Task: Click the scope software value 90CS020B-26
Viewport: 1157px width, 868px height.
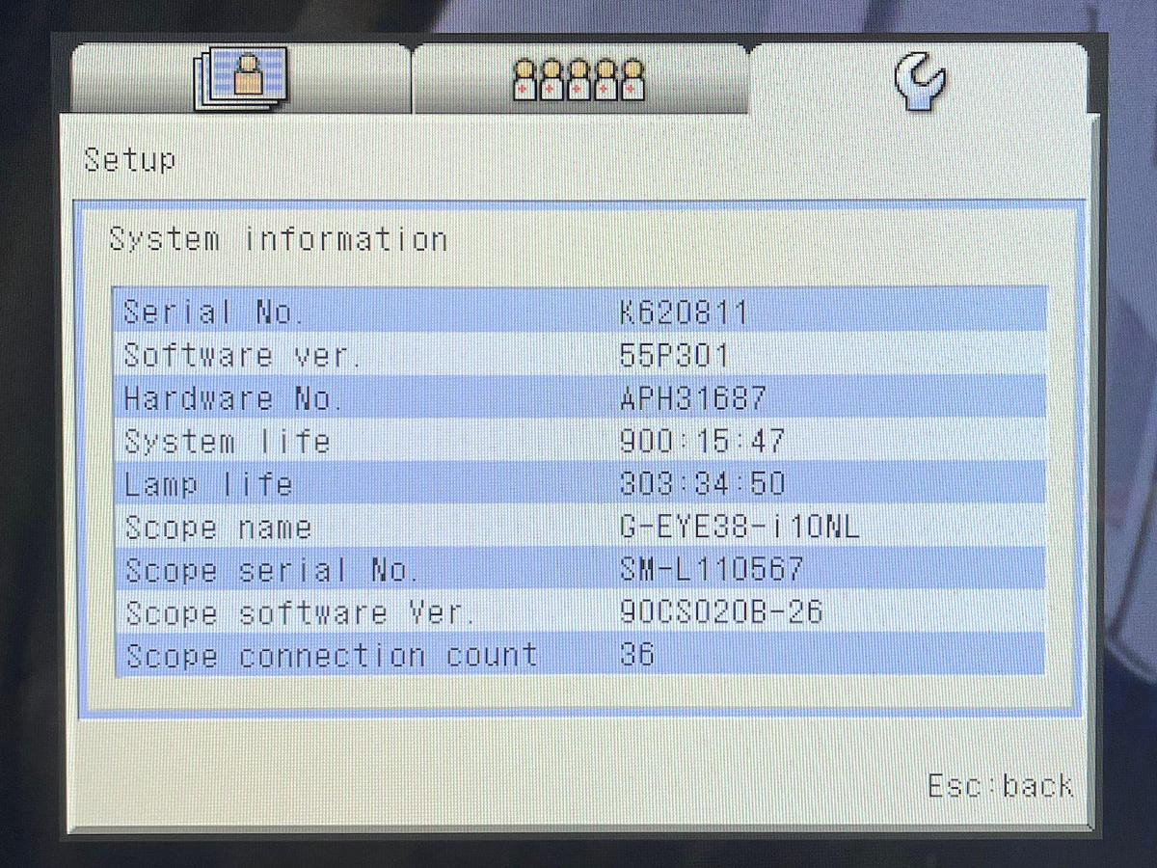Action: pyautogui.click(x=721, y=613)
